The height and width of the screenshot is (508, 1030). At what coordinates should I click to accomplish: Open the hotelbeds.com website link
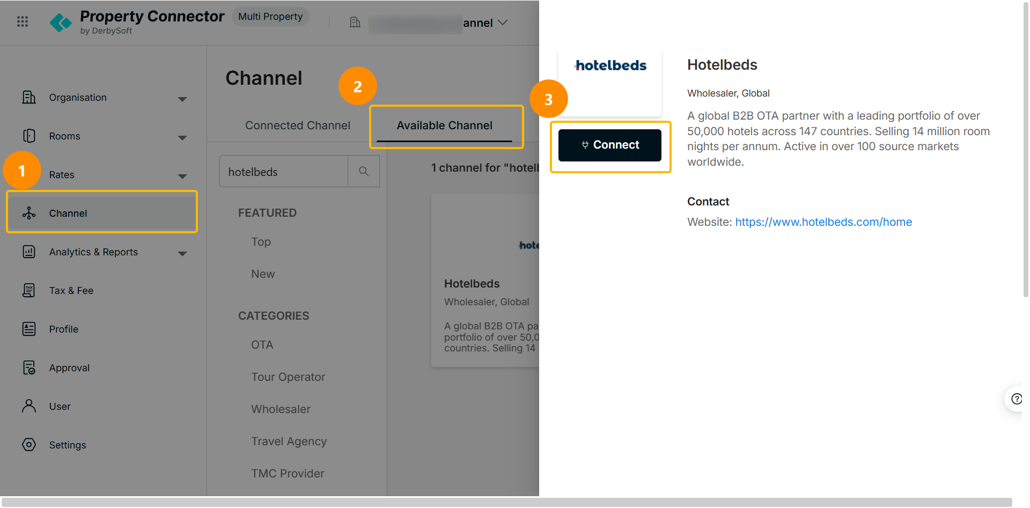point(823,222)
